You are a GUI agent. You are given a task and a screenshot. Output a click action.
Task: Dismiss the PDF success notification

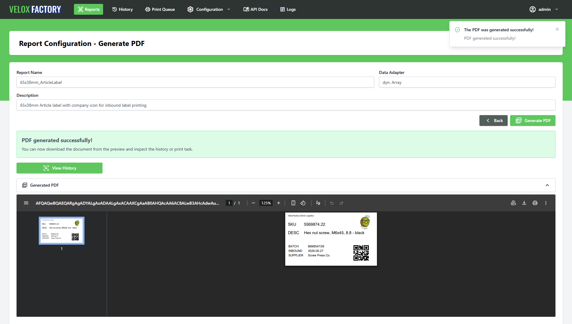click(557, 29)
